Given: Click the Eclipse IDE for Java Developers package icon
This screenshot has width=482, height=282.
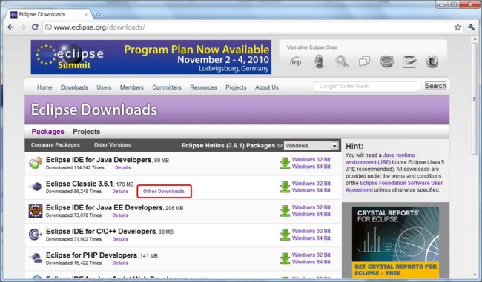Looking at the screenshot, I should [x=36, y=163].
